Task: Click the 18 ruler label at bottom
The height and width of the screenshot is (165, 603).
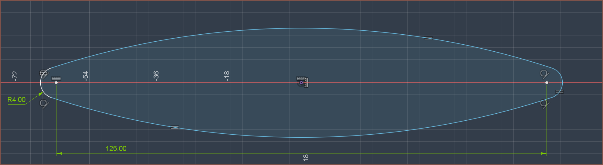Action: coord(306,157)
